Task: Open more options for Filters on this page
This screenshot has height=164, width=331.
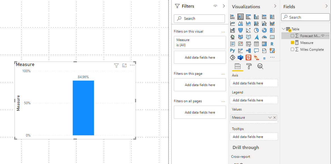Action: [x=223, y=74]
